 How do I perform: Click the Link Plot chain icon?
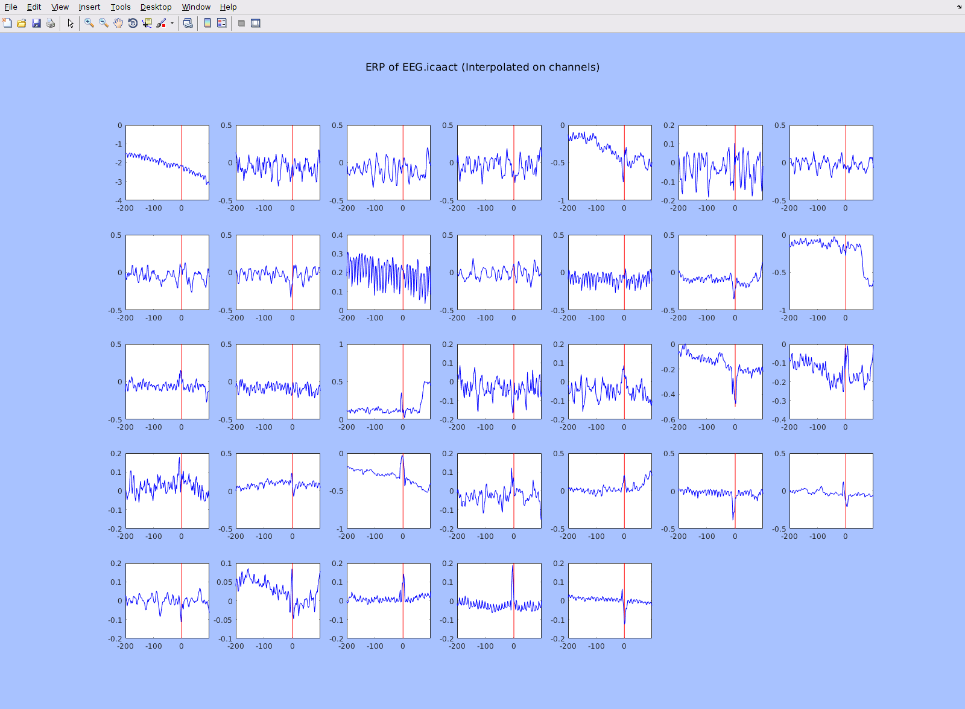188,23
